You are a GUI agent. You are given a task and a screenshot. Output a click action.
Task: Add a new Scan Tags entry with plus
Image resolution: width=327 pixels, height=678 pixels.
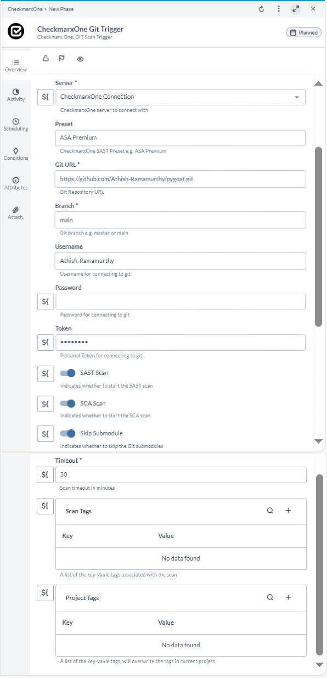point(288,511)
